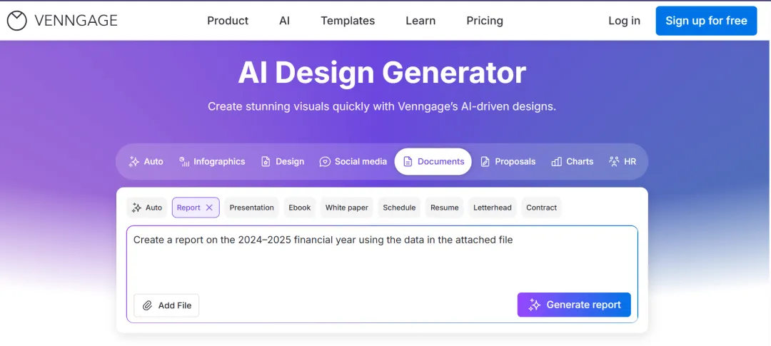Select the Auto sparkle icon in category bar
The image size is (771, 346).
pyautogui.click(x=133, y=162)
